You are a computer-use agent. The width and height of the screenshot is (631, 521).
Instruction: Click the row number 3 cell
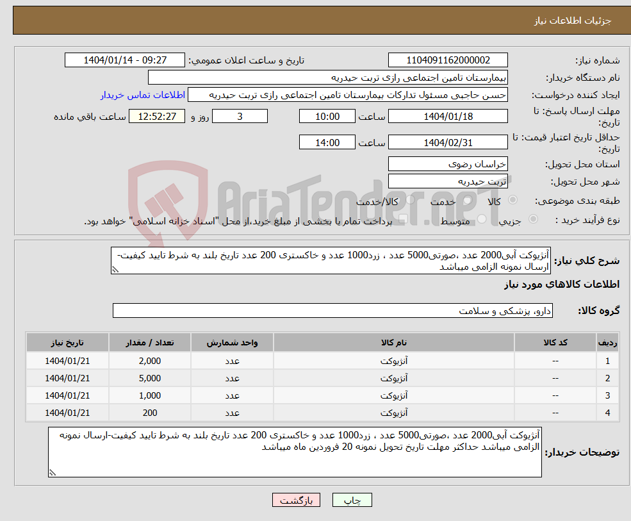607,395
